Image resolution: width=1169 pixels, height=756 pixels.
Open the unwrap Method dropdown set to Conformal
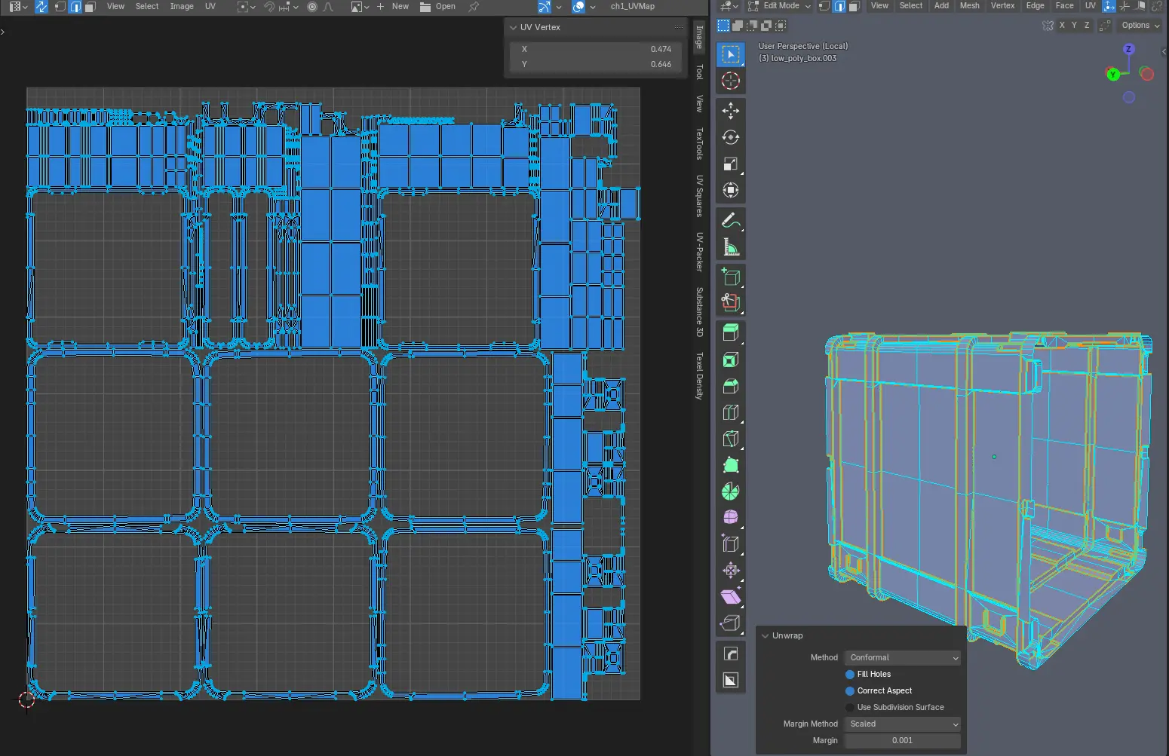point(903,658)
